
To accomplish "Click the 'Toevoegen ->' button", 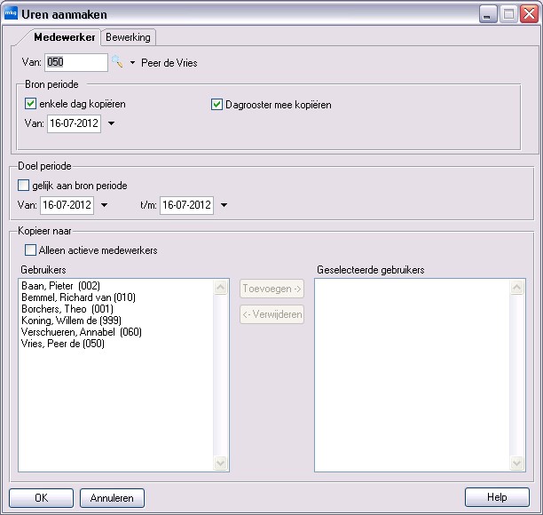I will click(271, 289).
